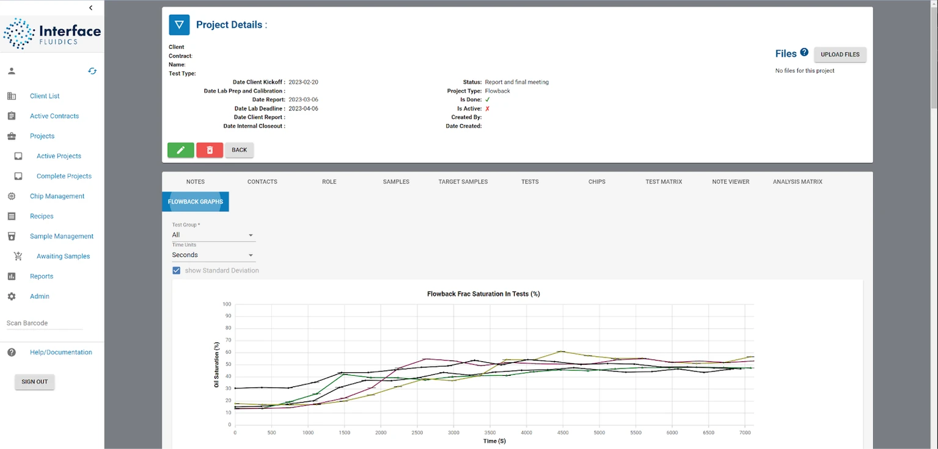Open the Time Units dropdown

(x=213, y=255)
